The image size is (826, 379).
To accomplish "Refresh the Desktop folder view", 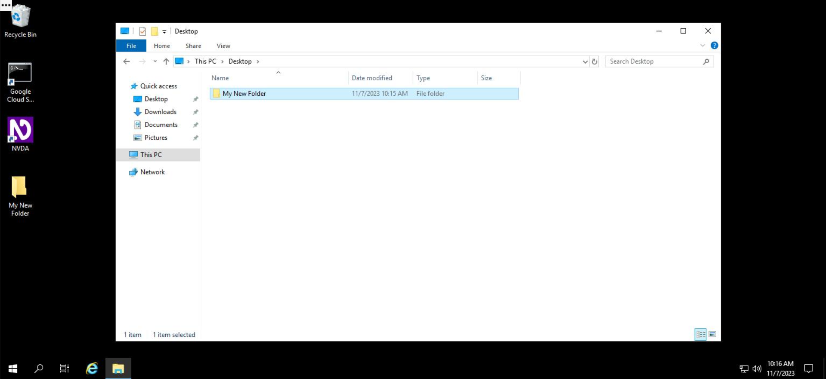I will (594, 61).
